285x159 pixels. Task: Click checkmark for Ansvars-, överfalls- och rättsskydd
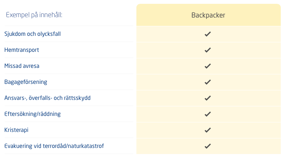[207, 98]
